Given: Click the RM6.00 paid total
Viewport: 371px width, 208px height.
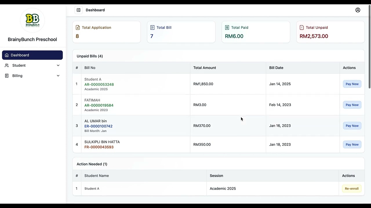Looking at the screenshot, I should [234, 36].
